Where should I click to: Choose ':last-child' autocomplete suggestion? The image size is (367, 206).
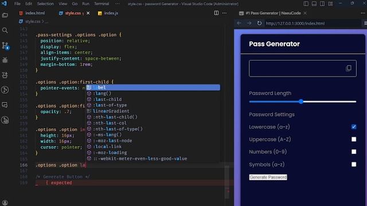coord(153,99)
